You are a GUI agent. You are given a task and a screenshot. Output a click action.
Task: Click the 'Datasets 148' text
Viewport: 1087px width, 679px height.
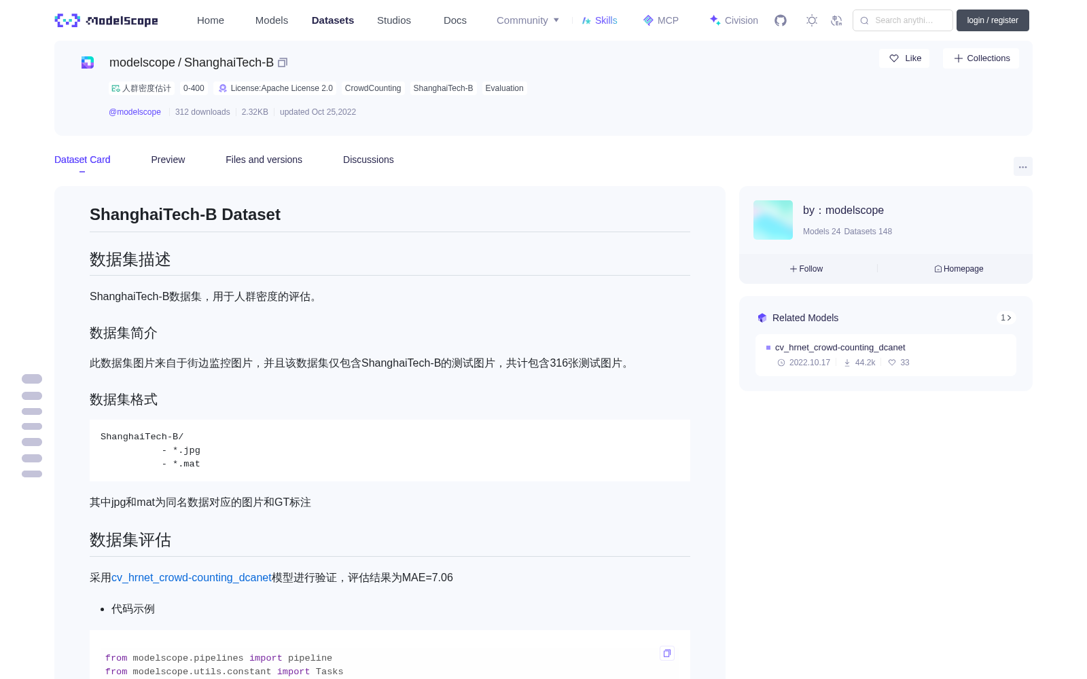click(x=868, y=232)
